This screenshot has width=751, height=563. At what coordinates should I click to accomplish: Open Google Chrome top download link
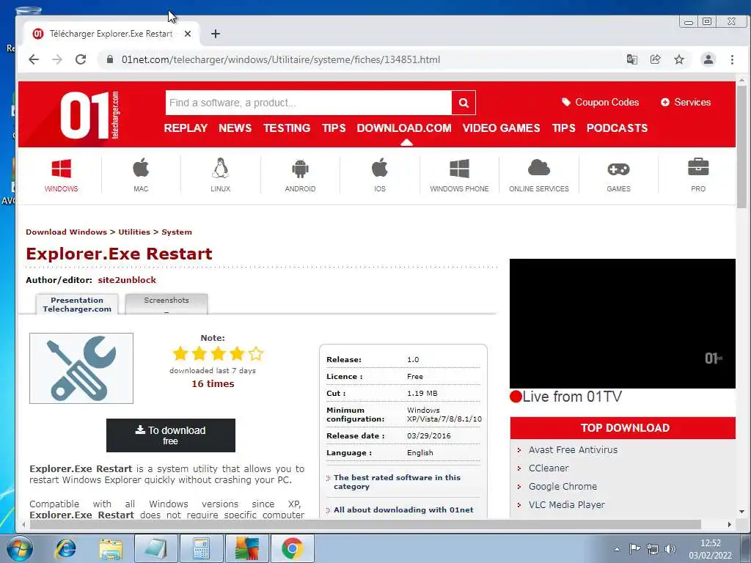[563, 486]
